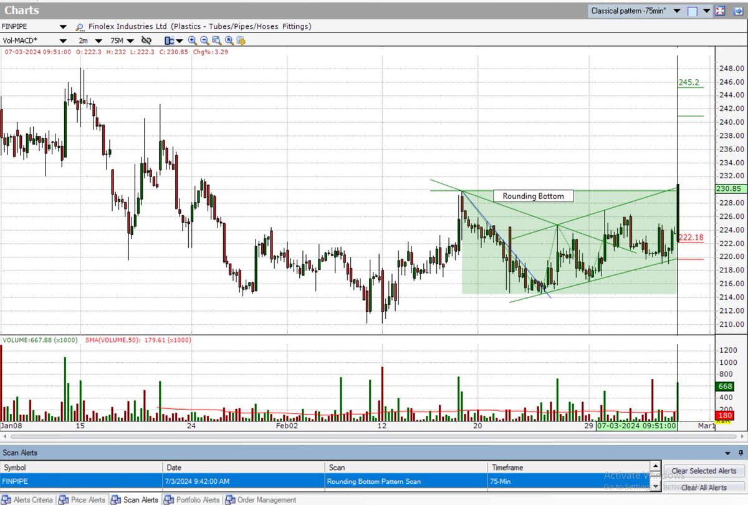Image resolution: width=748 pixels, height=505 pixels.
Task: Click the Timeframe column header
Action: [567, 467]
